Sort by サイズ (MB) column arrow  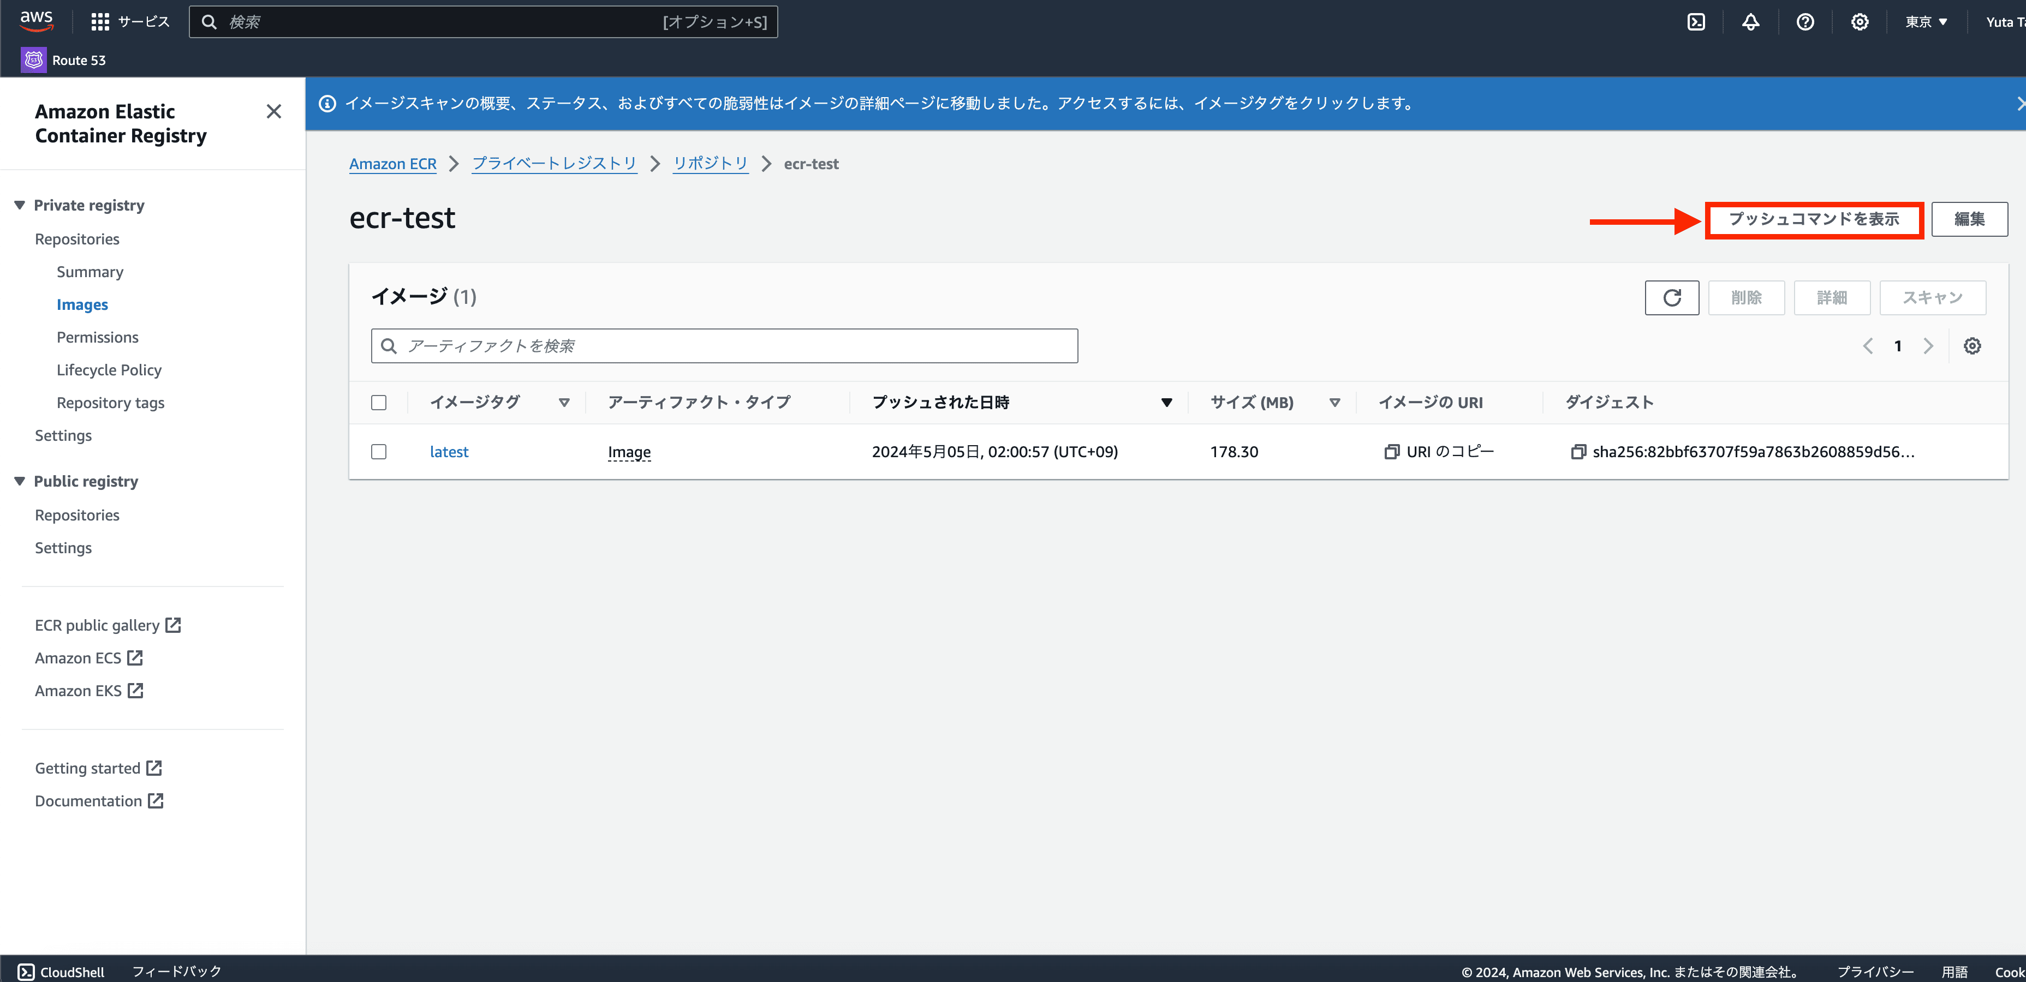click(1334, 403)
